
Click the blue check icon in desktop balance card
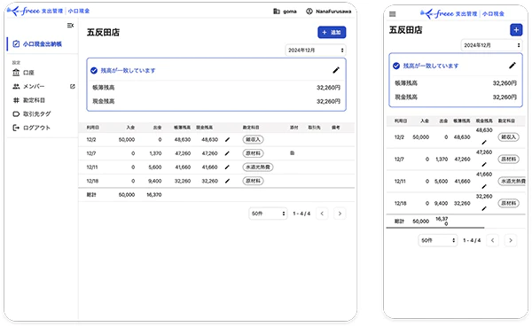[94, 70]
